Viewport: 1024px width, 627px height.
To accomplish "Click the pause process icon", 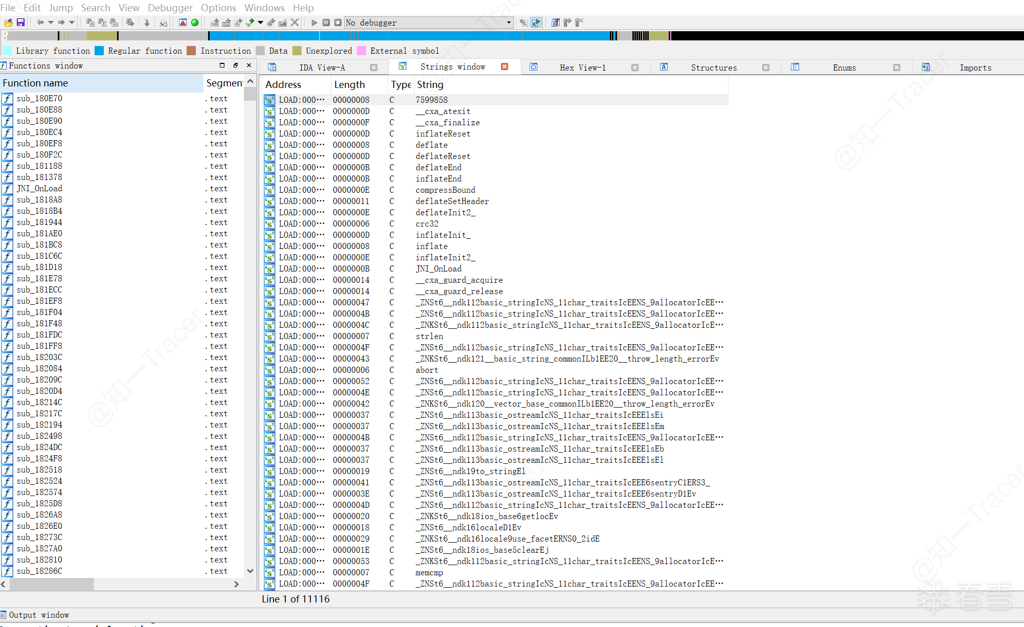I will (326, 23).
